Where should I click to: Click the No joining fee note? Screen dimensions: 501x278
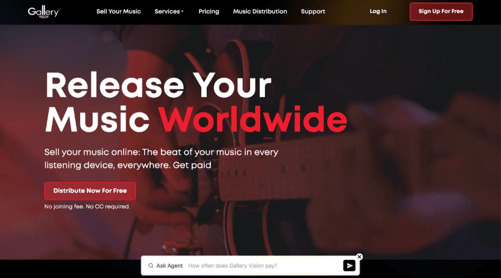pos(87,207)
